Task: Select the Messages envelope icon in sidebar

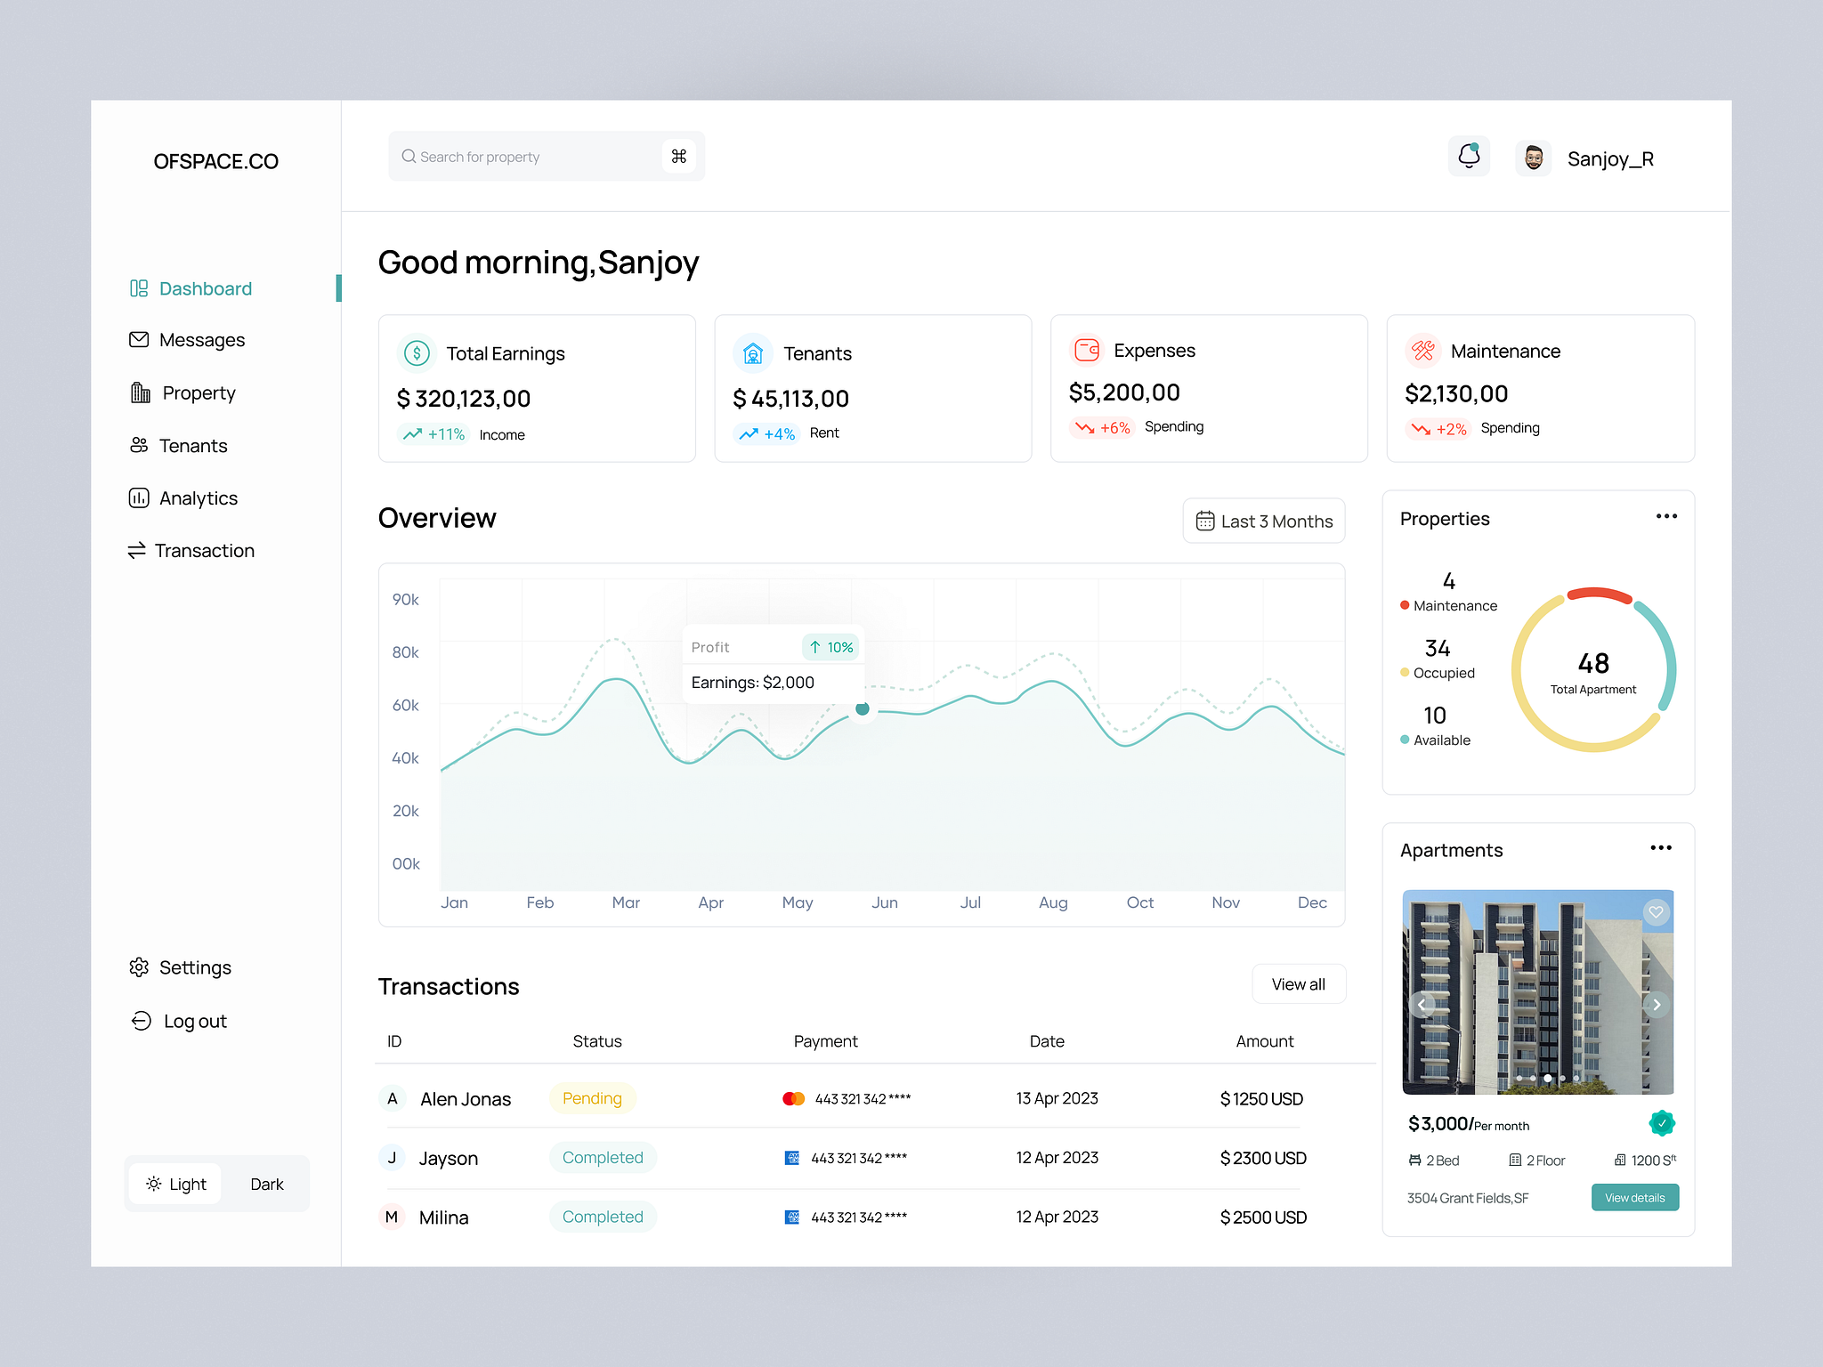Action: 140,339
